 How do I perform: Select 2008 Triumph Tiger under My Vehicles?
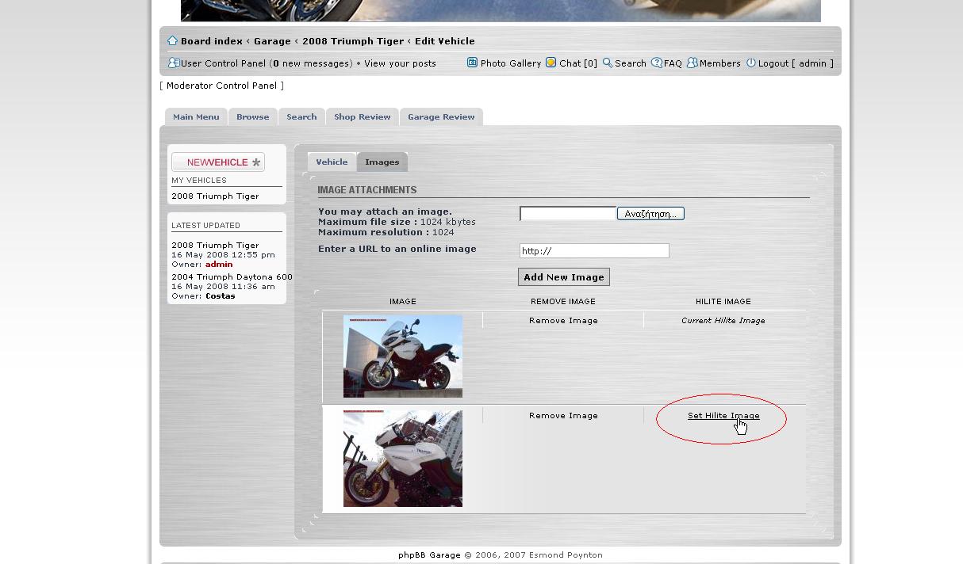(x=215, y=196)
